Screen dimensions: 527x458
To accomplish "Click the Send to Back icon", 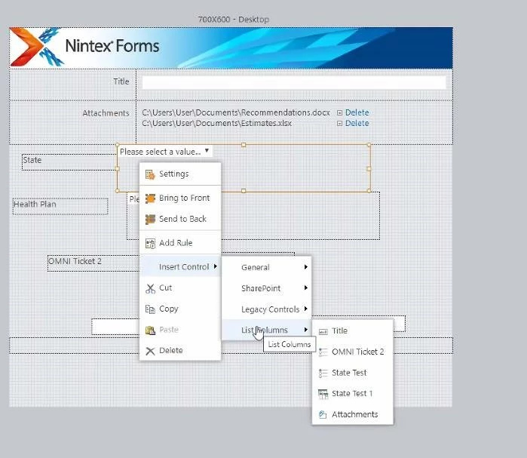I will click(x=150, y=220).
